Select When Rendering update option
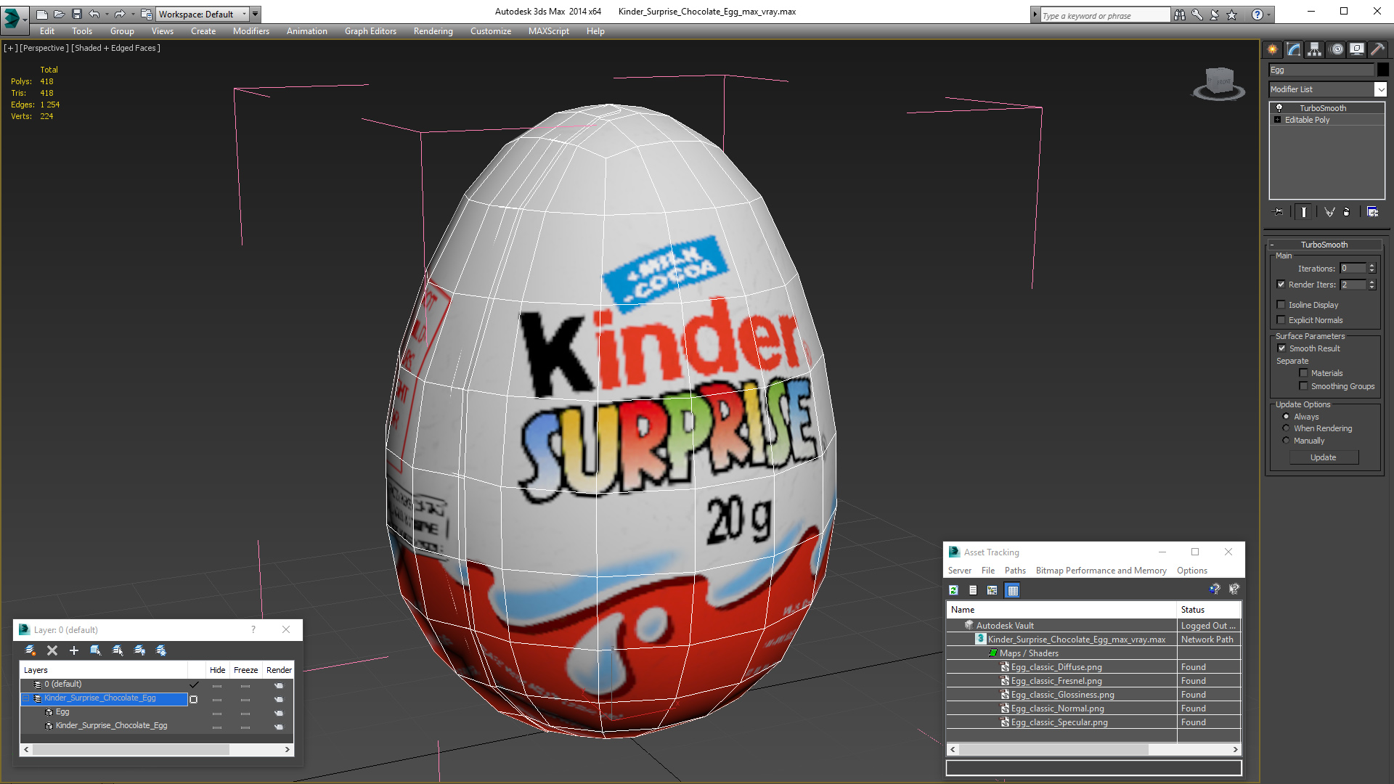 1287,428
